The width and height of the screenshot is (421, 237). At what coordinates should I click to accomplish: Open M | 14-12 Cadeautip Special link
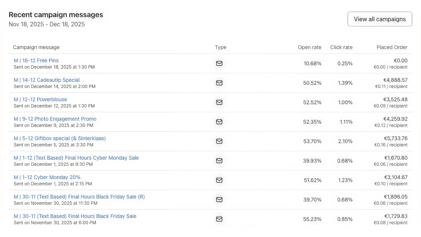pyautogui.click(x=47, y=80)
